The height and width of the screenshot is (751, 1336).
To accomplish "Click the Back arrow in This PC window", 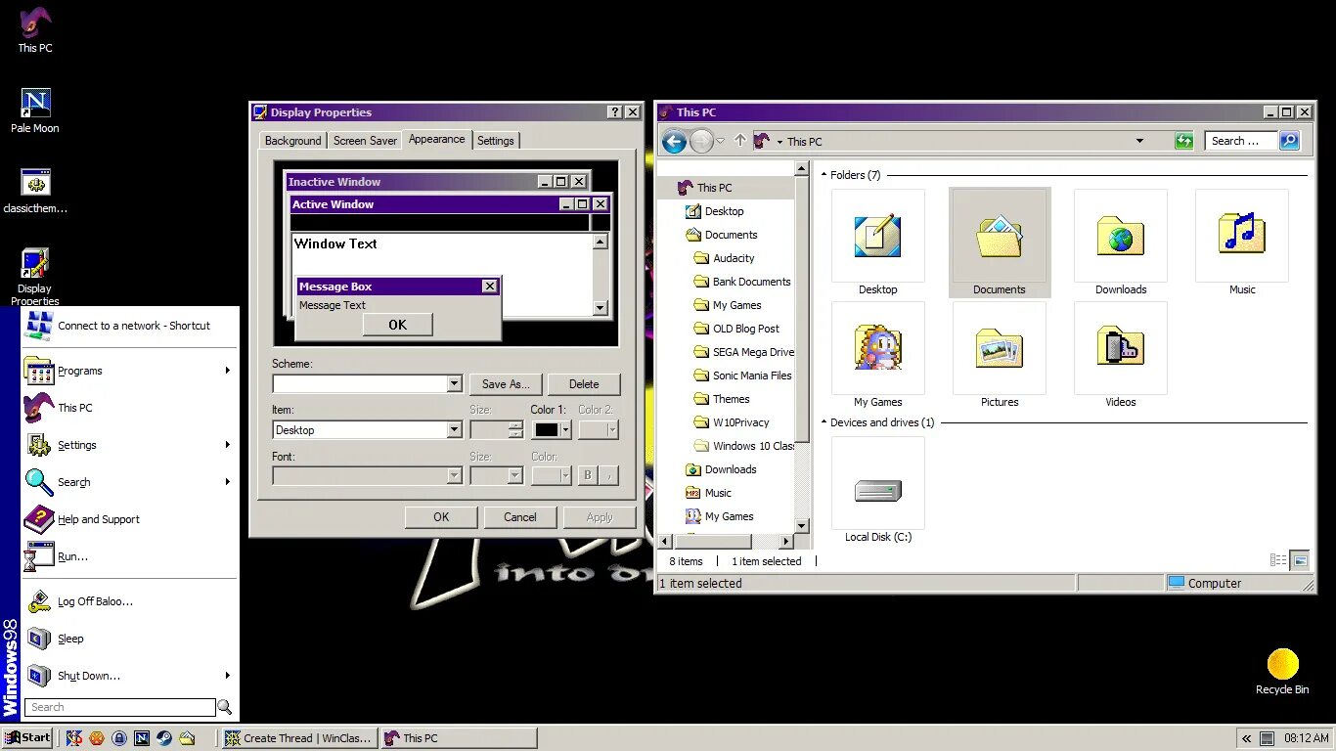I will coord(674,141).
